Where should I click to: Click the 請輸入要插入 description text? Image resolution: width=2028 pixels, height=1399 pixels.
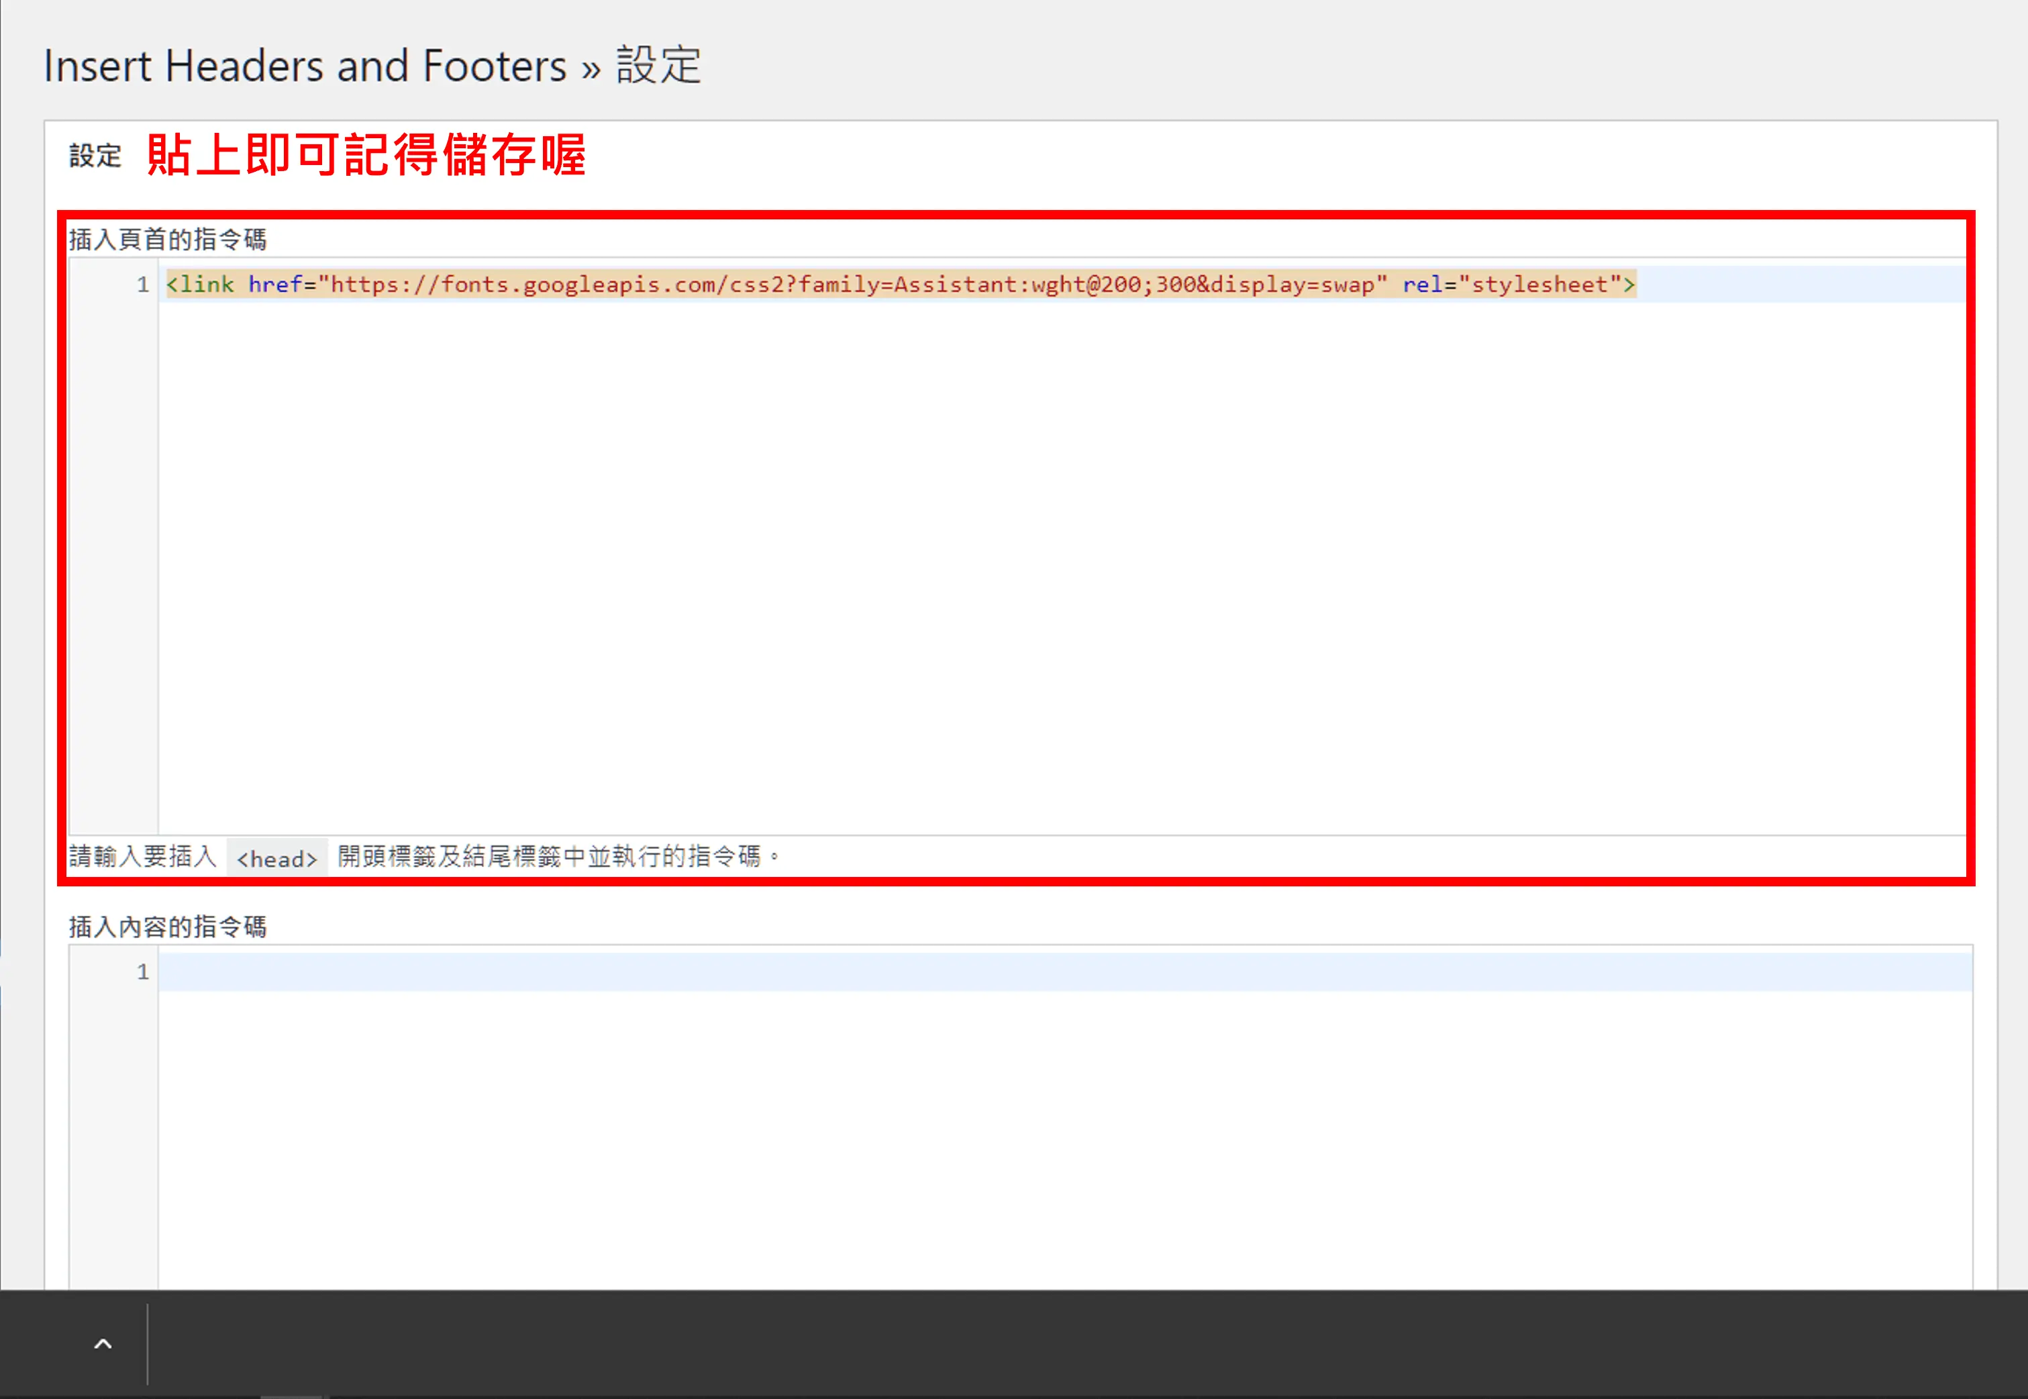pyautogui.click(x=143, y=856)
